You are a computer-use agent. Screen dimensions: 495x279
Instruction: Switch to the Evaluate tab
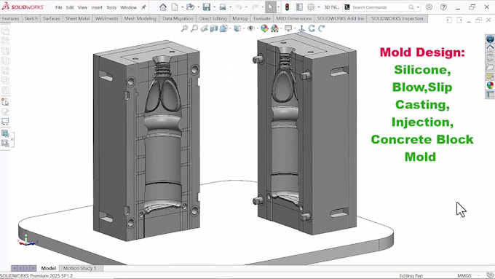coord(262,19)
